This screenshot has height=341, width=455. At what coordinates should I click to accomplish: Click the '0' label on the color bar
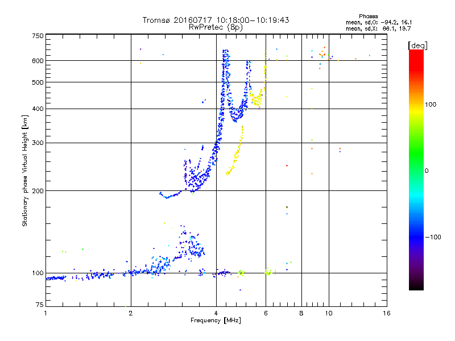(x=427, y=171)
